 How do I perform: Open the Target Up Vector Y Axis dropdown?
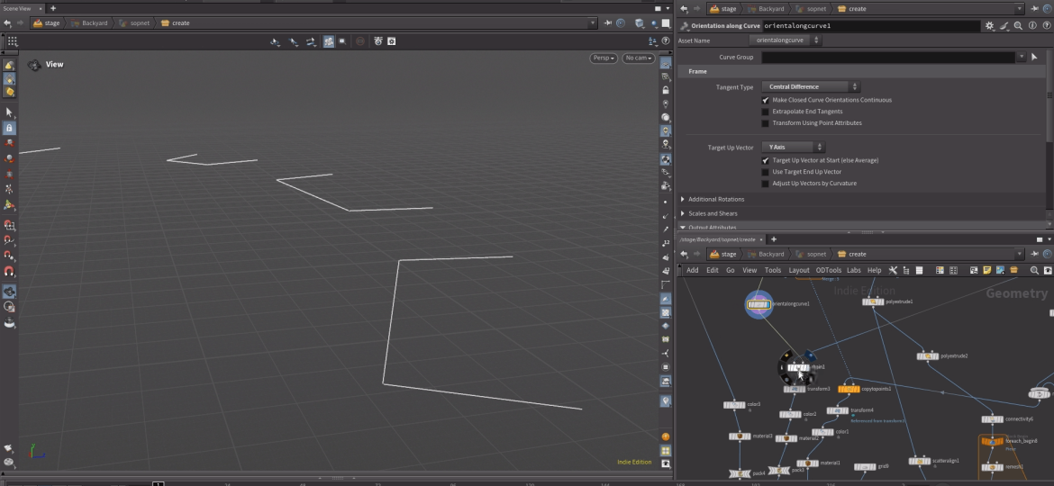coord(793,147)
